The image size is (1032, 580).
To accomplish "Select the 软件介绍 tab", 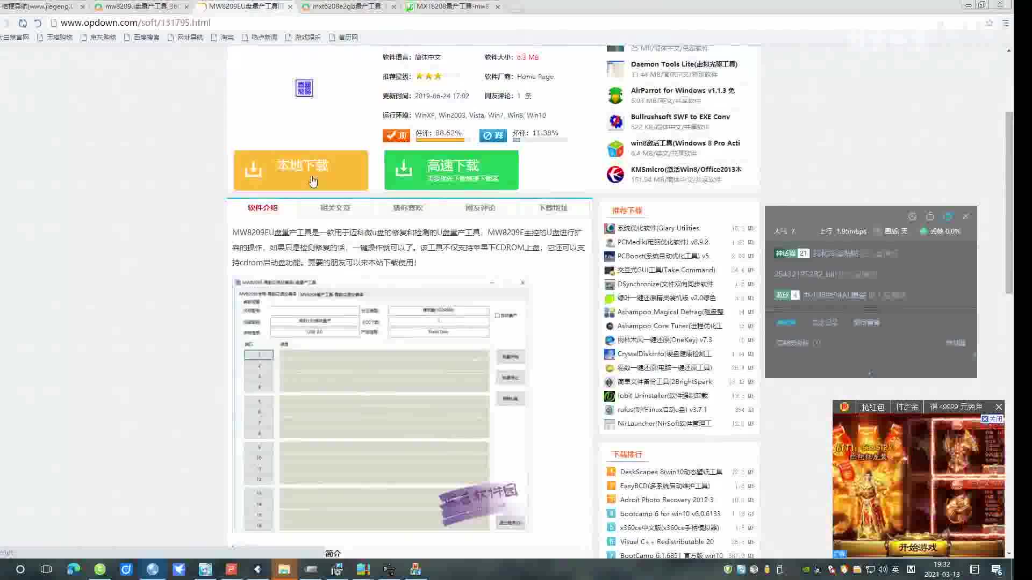I will (263, 208).
